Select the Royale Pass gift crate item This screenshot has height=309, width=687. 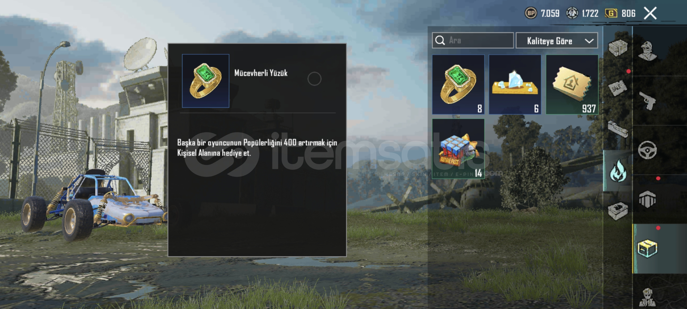pyautogui.click(x=458, y=149)
